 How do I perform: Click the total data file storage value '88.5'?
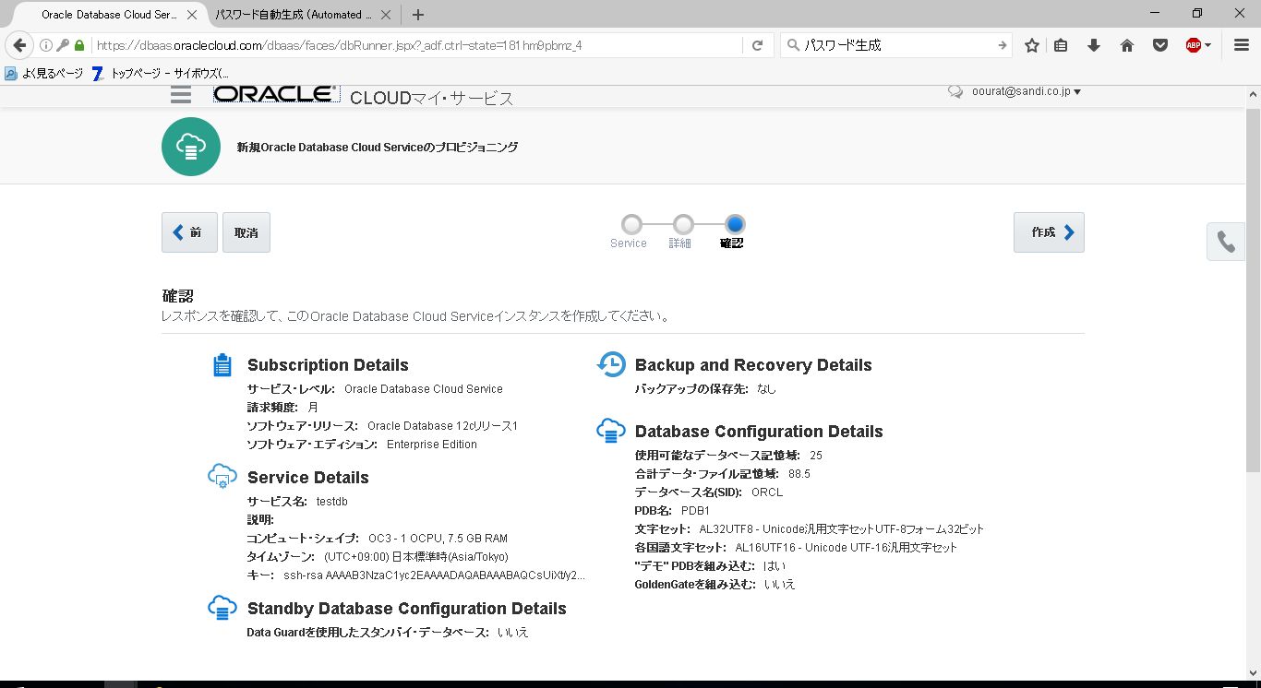[799, 474]
